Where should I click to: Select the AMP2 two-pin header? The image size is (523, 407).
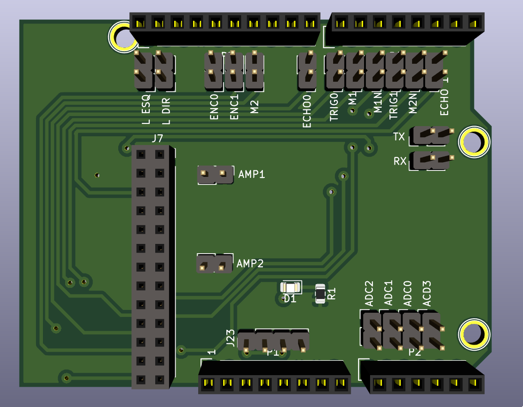(214, 263)
